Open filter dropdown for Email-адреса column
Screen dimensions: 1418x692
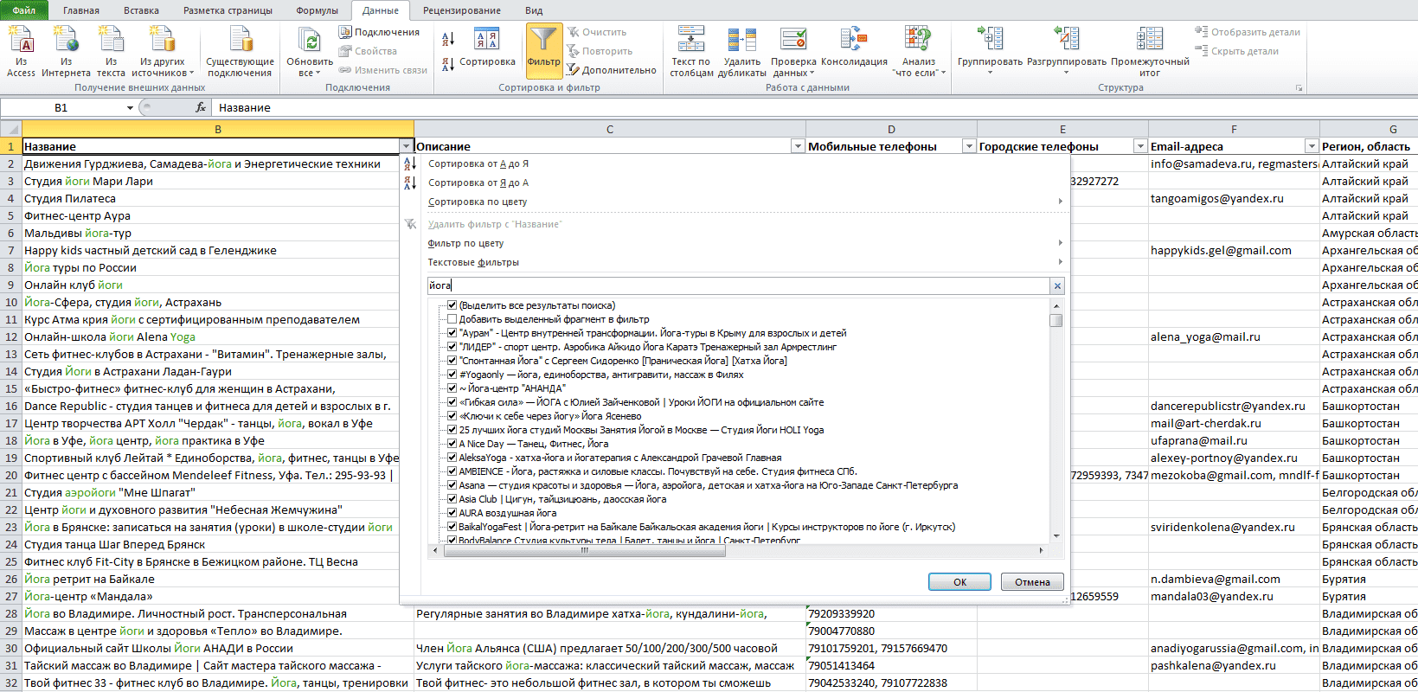1312,146
